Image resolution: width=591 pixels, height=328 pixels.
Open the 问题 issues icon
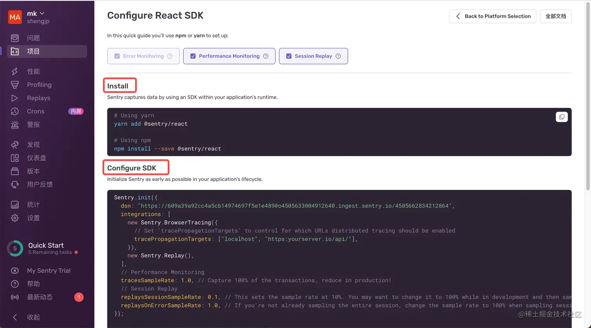coord(15,38)
